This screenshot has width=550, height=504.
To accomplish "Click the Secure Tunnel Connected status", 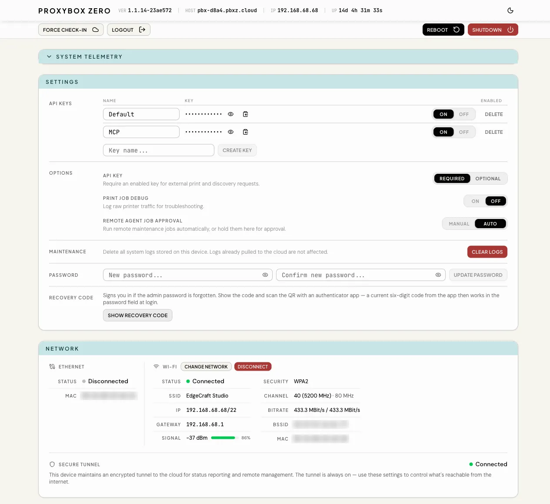I will (x=491, y=464).
